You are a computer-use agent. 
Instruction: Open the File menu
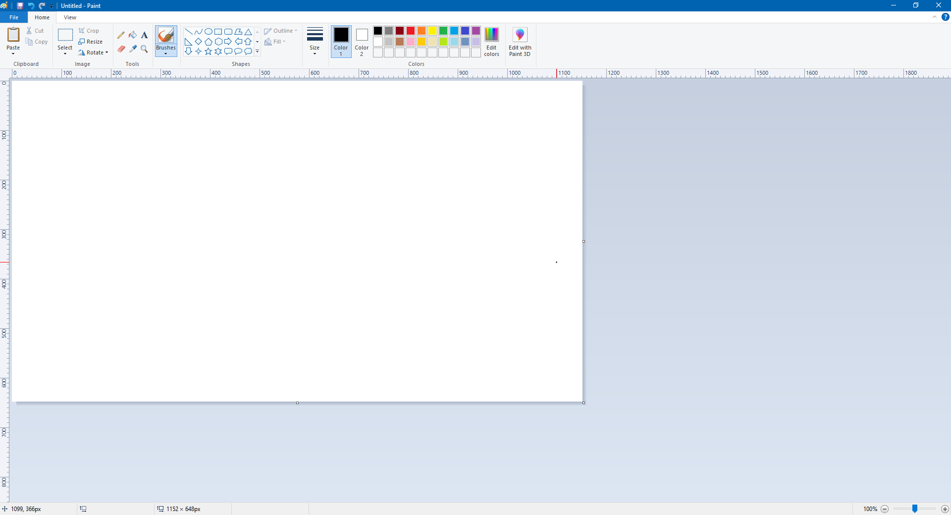14,17
